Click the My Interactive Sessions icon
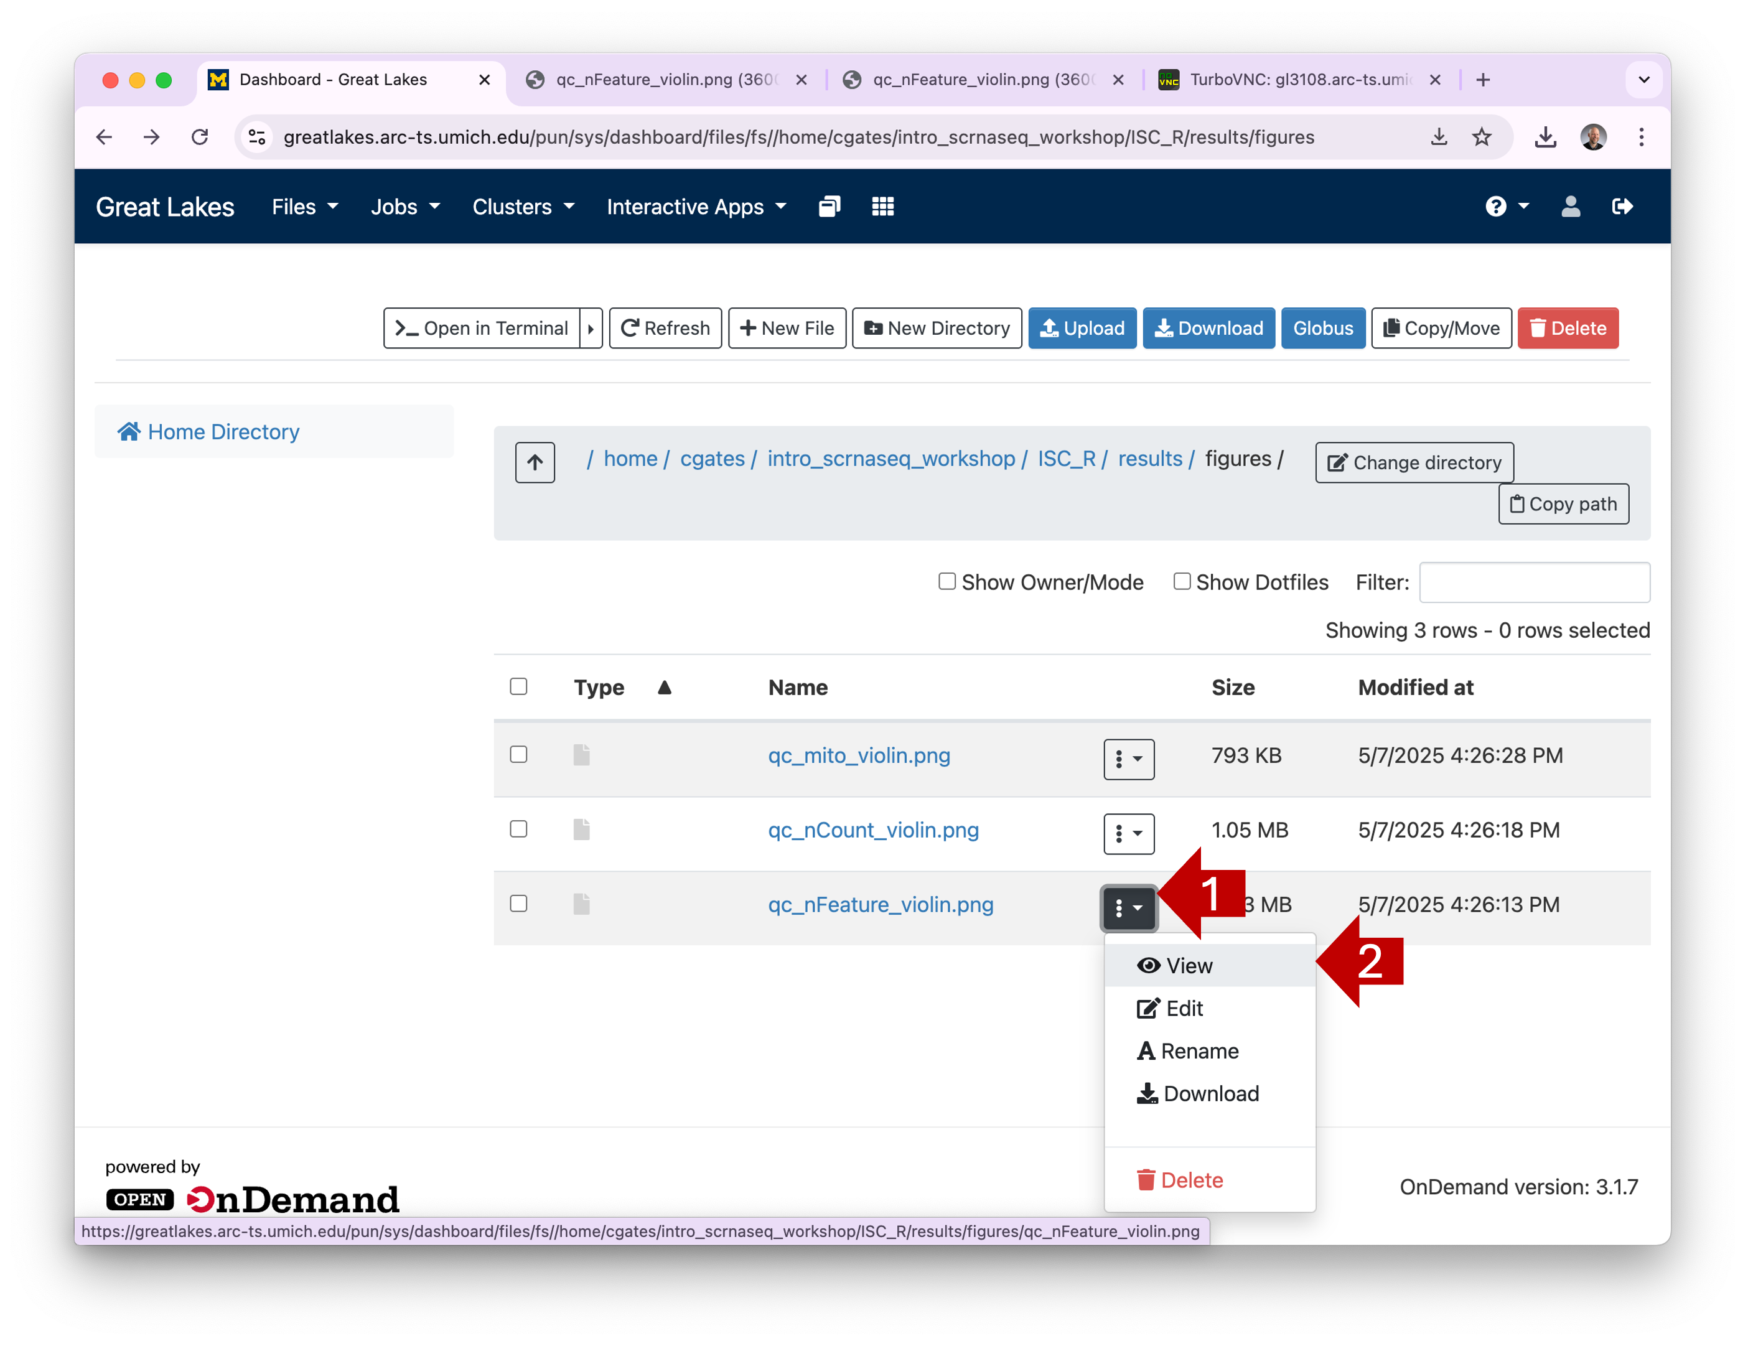 (829, 207)
